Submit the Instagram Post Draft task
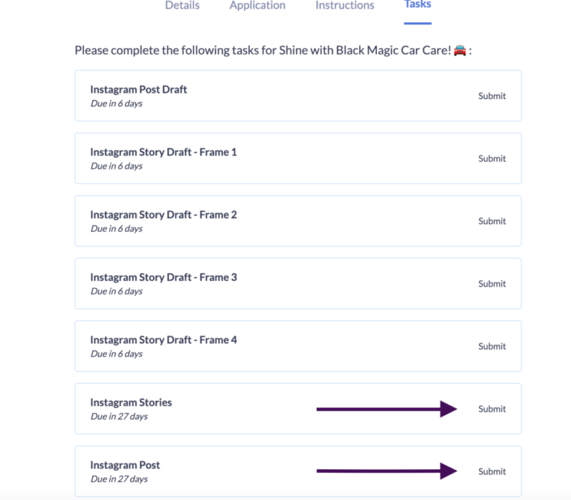This screenshot has height=500, width=571. click(492, 96)
